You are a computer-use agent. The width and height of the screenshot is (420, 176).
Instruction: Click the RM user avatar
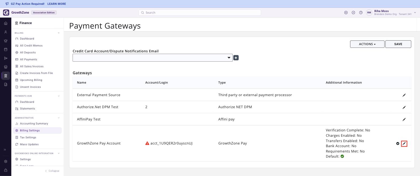369,13
